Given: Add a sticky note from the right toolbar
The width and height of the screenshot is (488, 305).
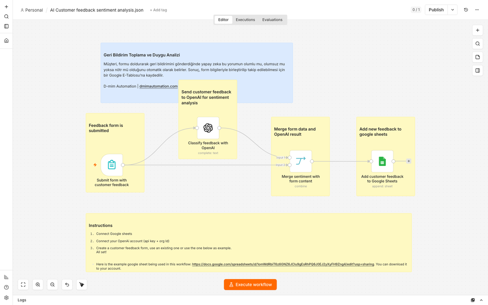Looking at the screenshot, I should (x=477, y=57).
